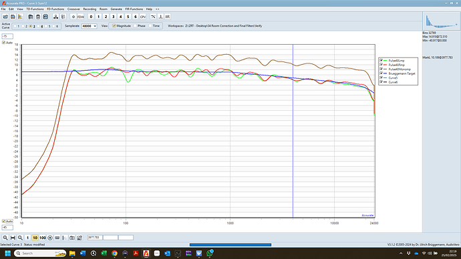
Task: Open the FD-Functions menu
Action: point(55,9)
